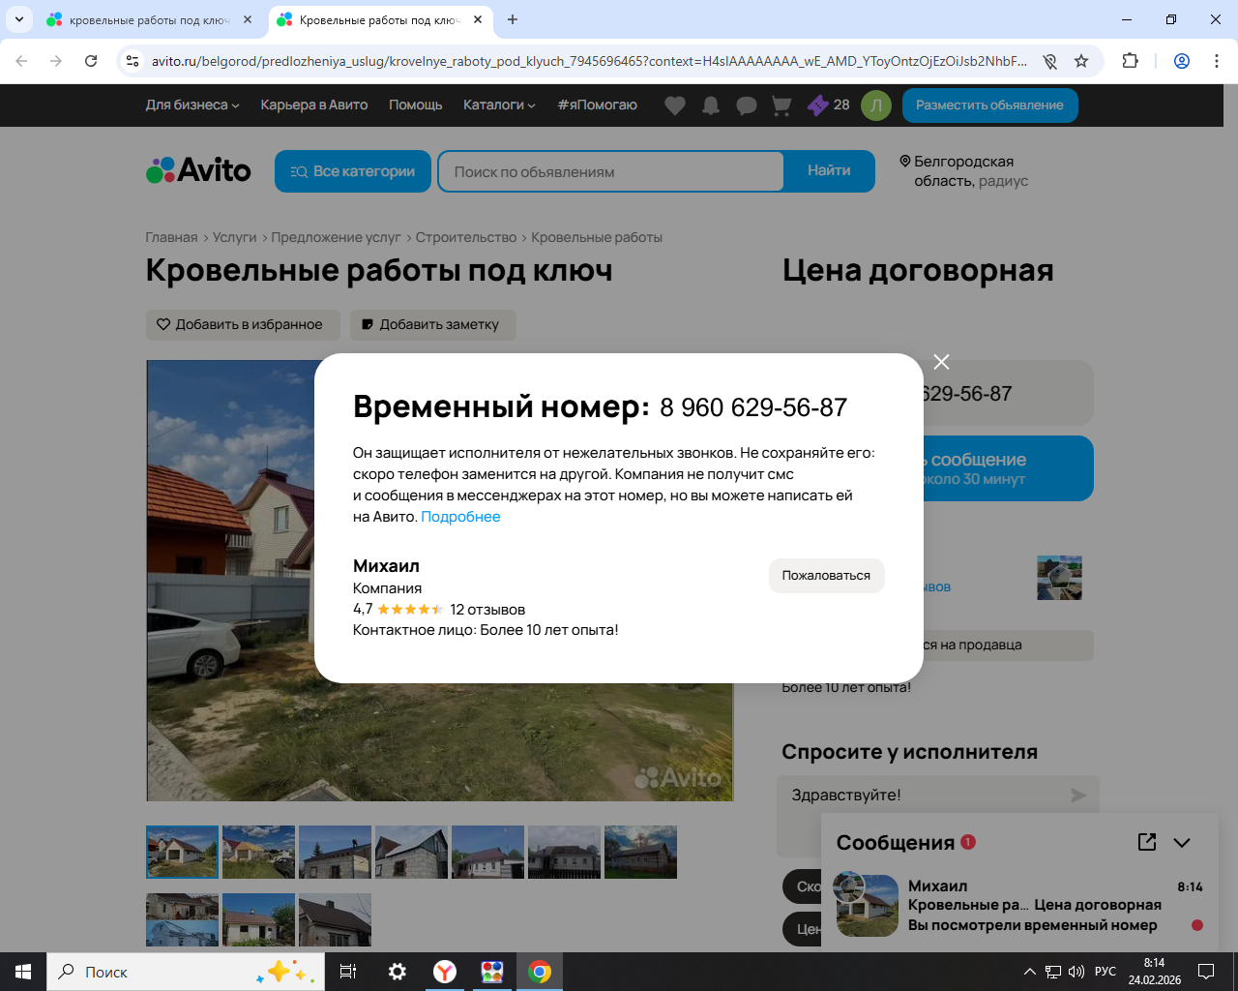Open the shopping cart icon
Viewport: 1238px width, 991px height.
[781, 105]
